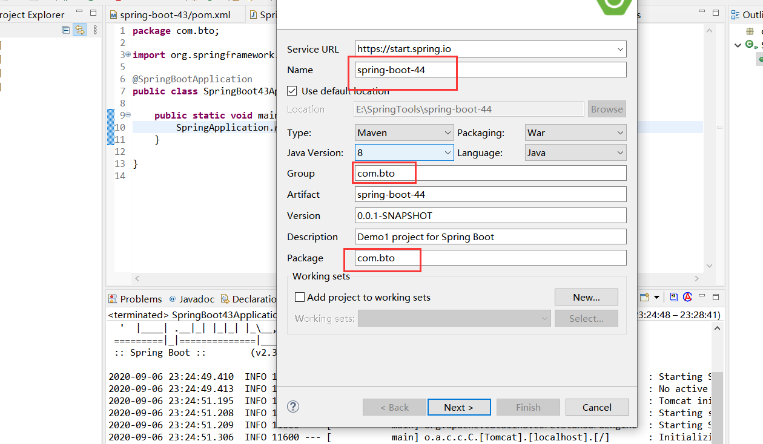The image size is (763, 444).
Task: Select the class icon in Outline
Action: click(x=750, y=45)
